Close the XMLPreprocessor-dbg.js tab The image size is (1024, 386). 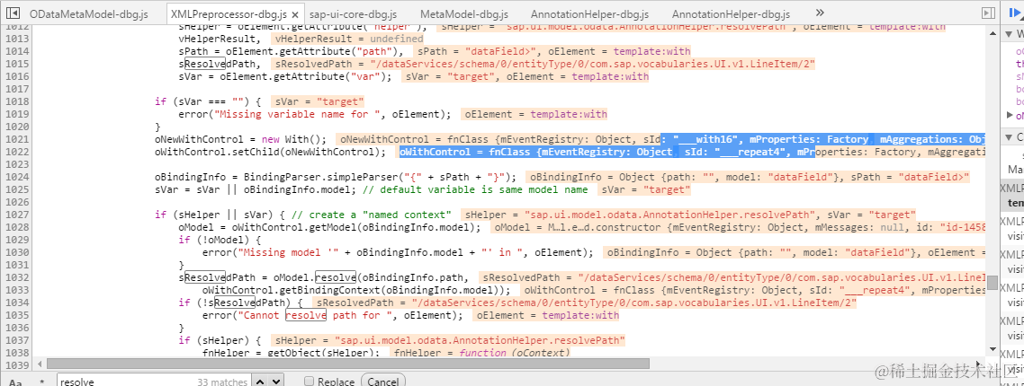tap(295, 13)
